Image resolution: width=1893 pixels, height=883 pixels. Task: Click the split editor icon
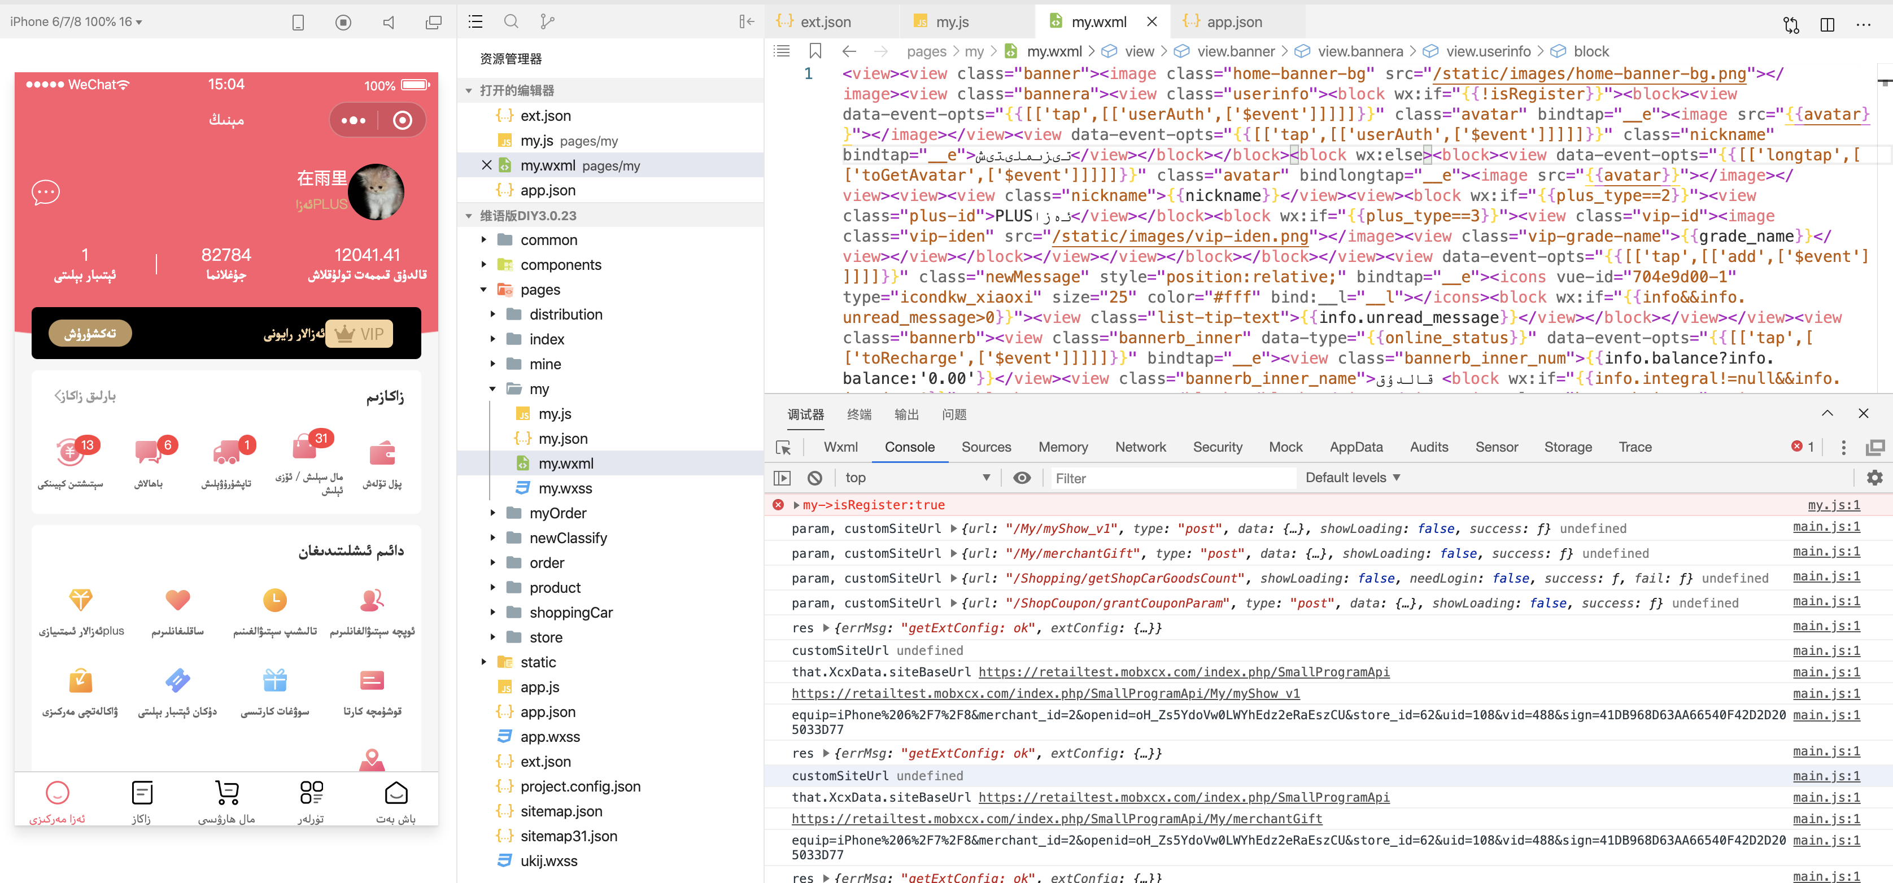pyautogui.click(x=1827, y=24)
